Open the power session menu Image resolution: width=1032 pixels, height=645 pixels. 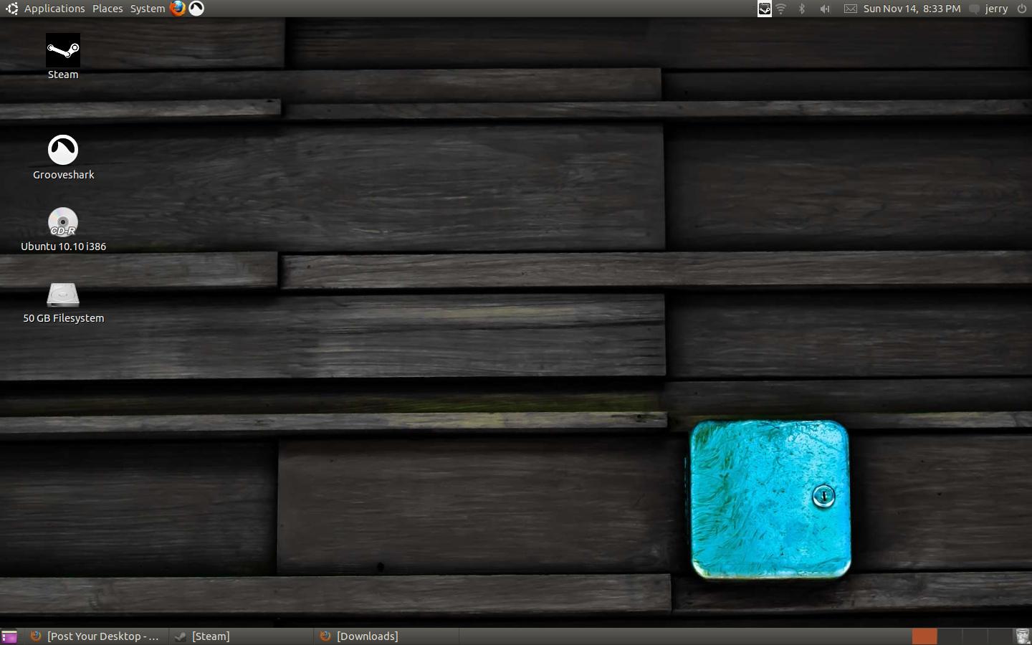pyautogui.click(x=1022, y=9)
